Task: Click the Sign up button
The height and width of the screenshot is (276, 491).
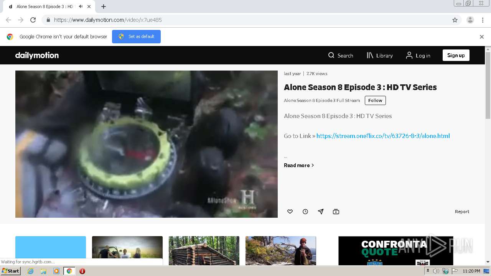Action: tap(456, 55)
